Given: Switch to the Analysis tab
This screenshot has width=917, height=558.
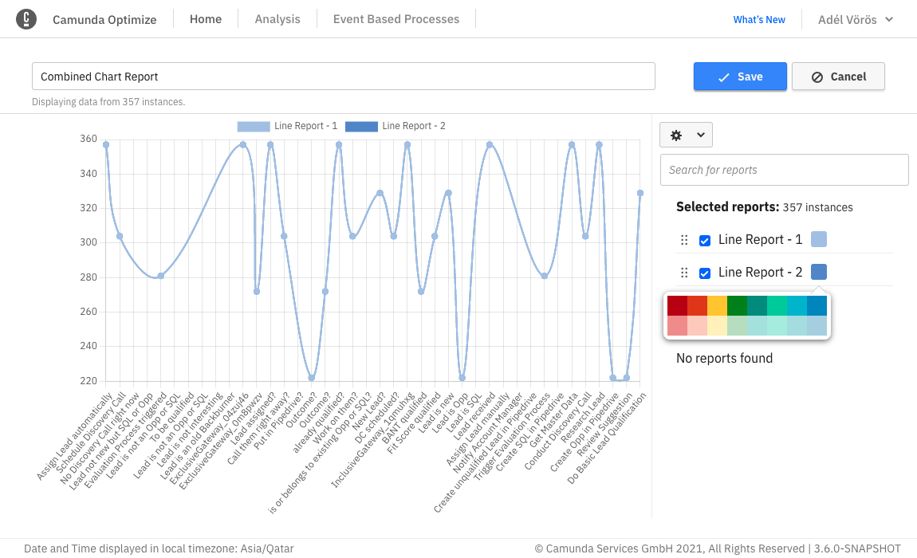Looking at the screenshot, I should click(277, 19).
